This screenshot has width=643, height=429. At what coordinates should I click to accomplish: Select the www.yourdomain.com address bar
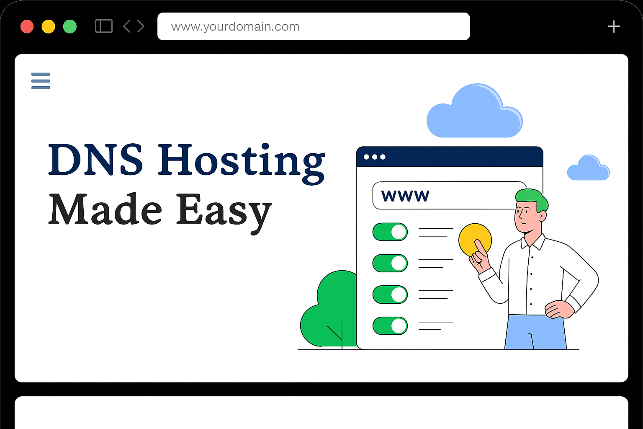314,26
